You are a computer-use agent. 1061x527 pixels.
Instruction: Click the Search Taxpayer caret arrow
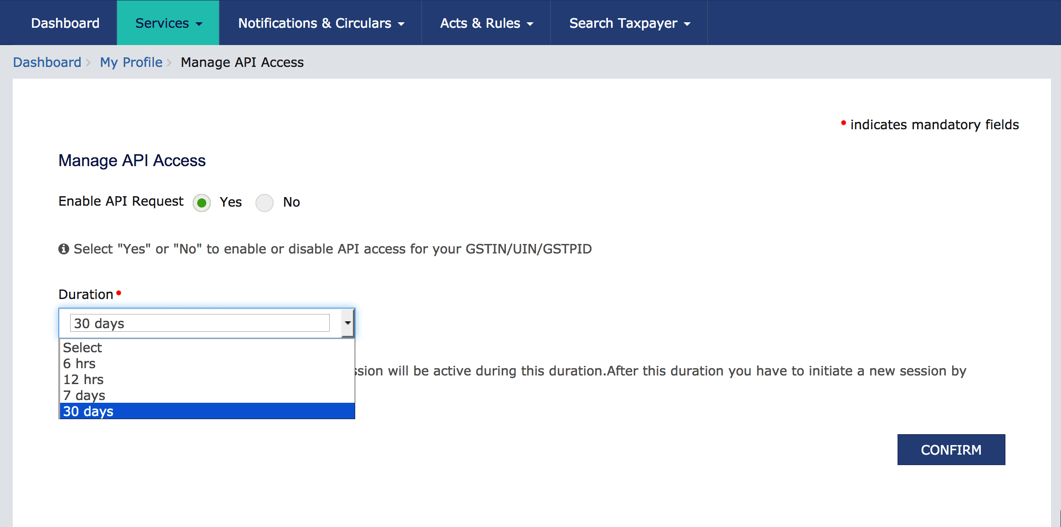[687, 24]
